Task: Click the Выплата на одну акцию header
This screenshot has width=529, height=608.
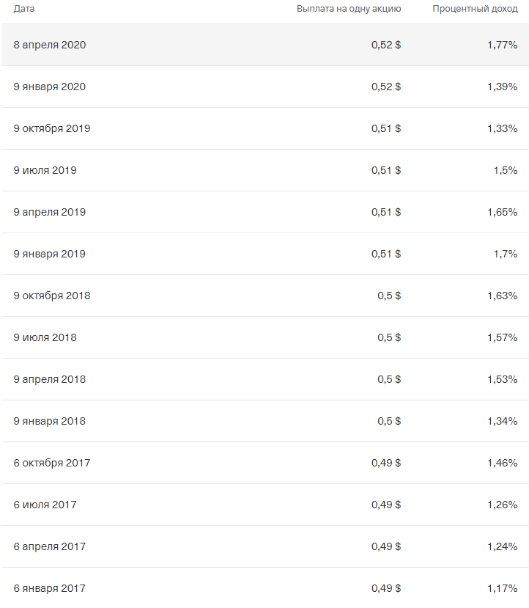Action: 349,9
